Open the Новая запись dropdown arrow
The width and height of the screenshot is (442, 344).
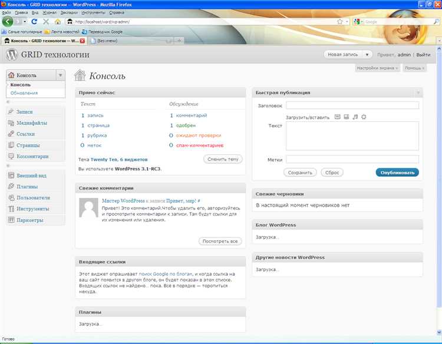[367, 54]
